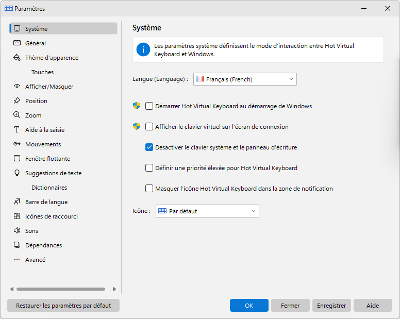Open the Langue dropdown arrow

[291, 79]
